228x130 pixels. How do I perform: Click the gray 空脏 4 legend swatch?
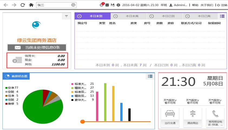tap(6, 92)
